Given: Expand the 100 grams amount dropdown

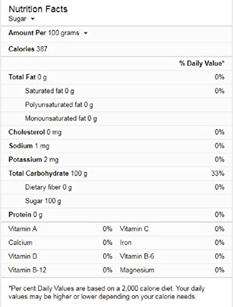Looking at the screenshot, I should [x=68, y=33].
